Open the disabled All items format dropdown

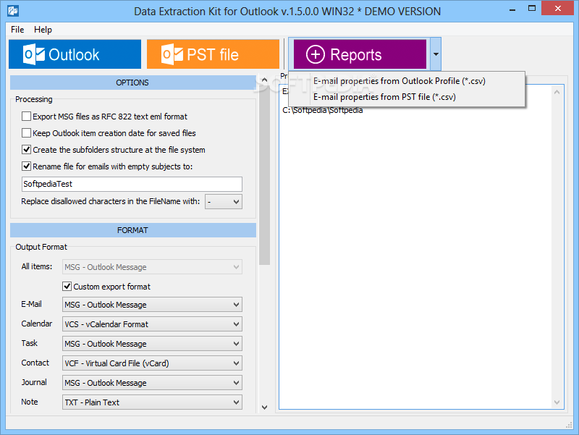152,267
